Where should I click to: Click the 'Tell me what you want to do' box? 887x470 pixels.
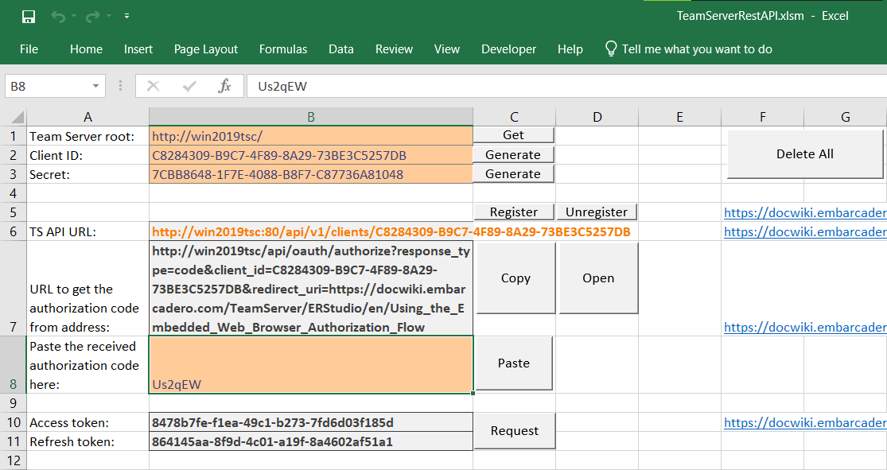tap(688, 49)
